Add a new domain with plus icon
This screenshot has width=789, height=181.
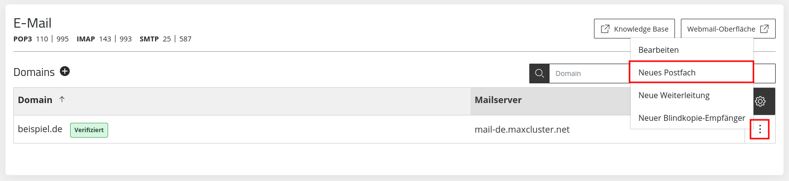pyautogui.click(x=65, y=72)
